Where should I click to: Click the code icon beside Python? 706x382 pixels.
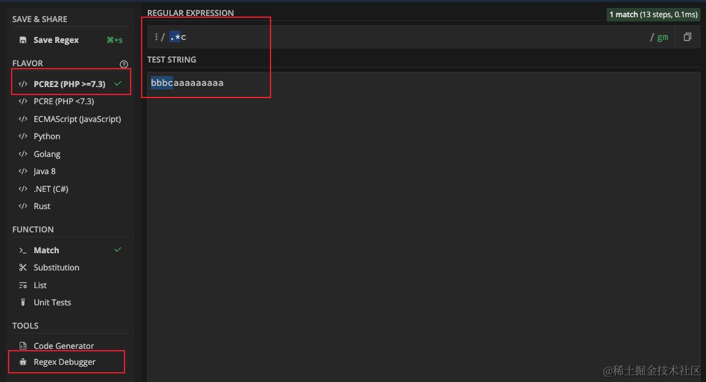pos(23,136)
